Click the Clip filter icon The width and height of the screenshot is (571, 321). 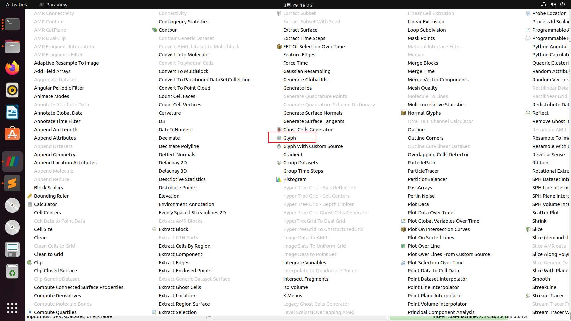[x=30, y=263]
